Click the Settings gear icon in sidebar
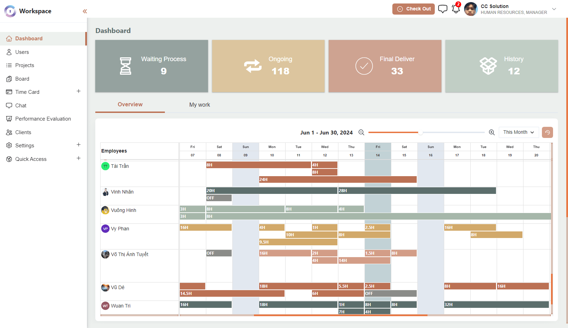 pos(9,146)
